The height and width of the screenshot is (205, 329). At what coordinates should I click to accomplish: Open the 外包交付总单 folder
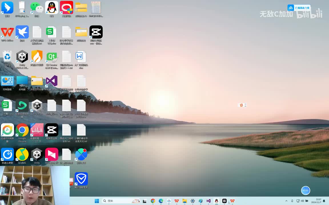pyautogui.click(x=37, y=81)
